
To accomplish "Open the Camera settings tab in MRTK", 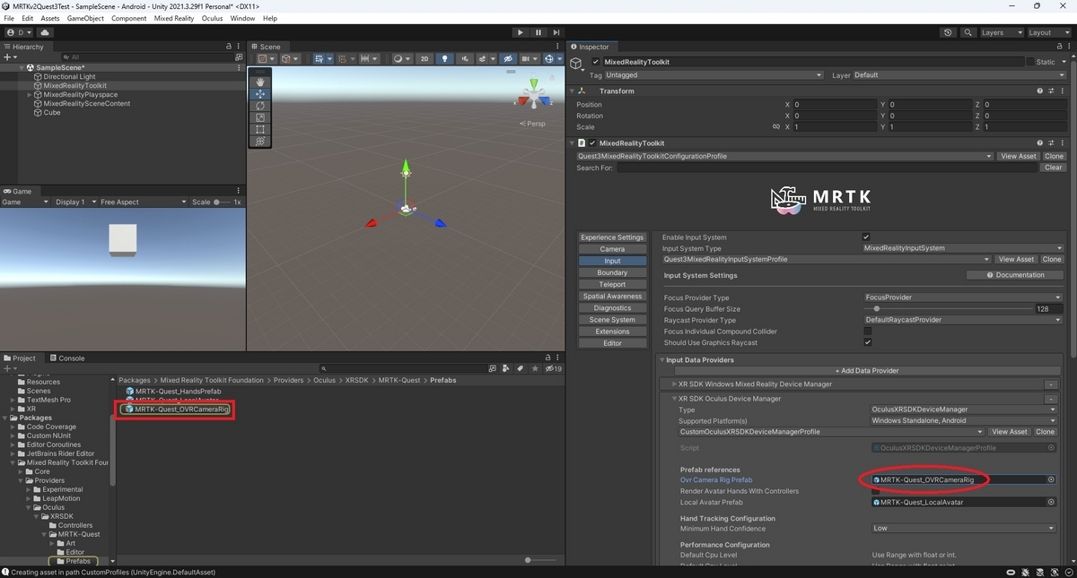I will pos(612,249).
